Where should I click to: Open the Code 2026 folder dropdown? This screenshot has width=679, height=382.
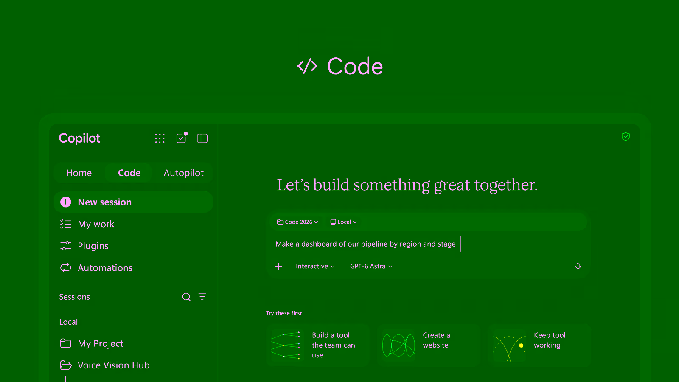297,222
